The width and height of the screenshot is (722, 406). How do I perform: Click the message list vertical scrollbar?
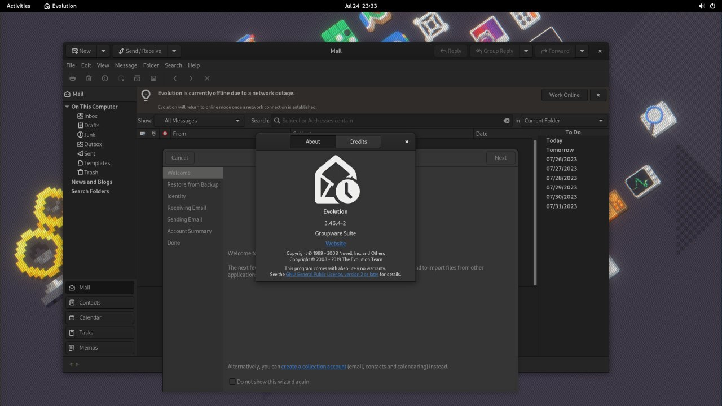535,213
